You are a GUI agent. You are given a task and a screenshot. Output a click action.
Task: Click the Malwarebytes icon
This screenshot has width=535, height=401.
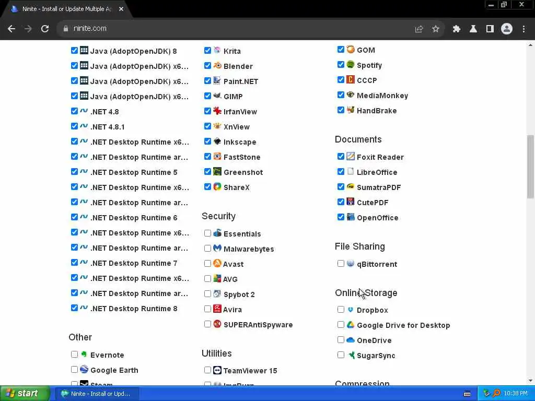pyautogui.click(x=217, y=248)
